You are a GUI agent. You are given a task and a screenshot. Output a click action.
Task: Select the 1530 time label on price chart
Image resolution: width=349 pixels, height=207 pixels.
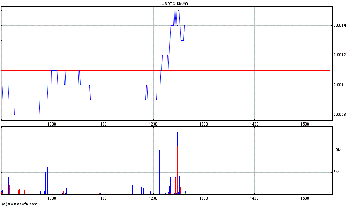click(x=305, y=124)
